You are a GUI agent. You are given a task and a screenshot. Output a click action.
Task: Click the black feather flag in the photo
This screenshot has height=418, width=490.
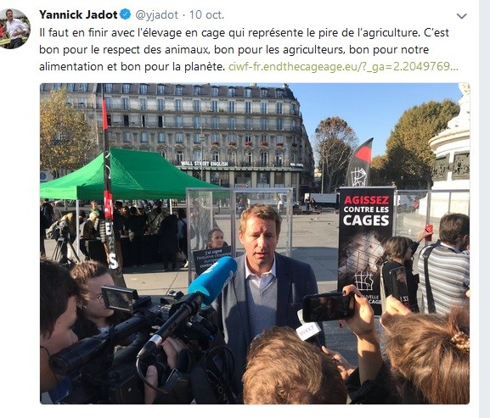pyautogui.click(x=360, y=163)
